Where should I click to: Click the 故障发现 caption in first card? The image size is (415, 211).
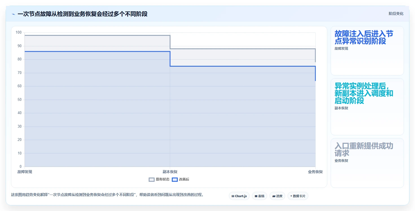coord(341,49)
